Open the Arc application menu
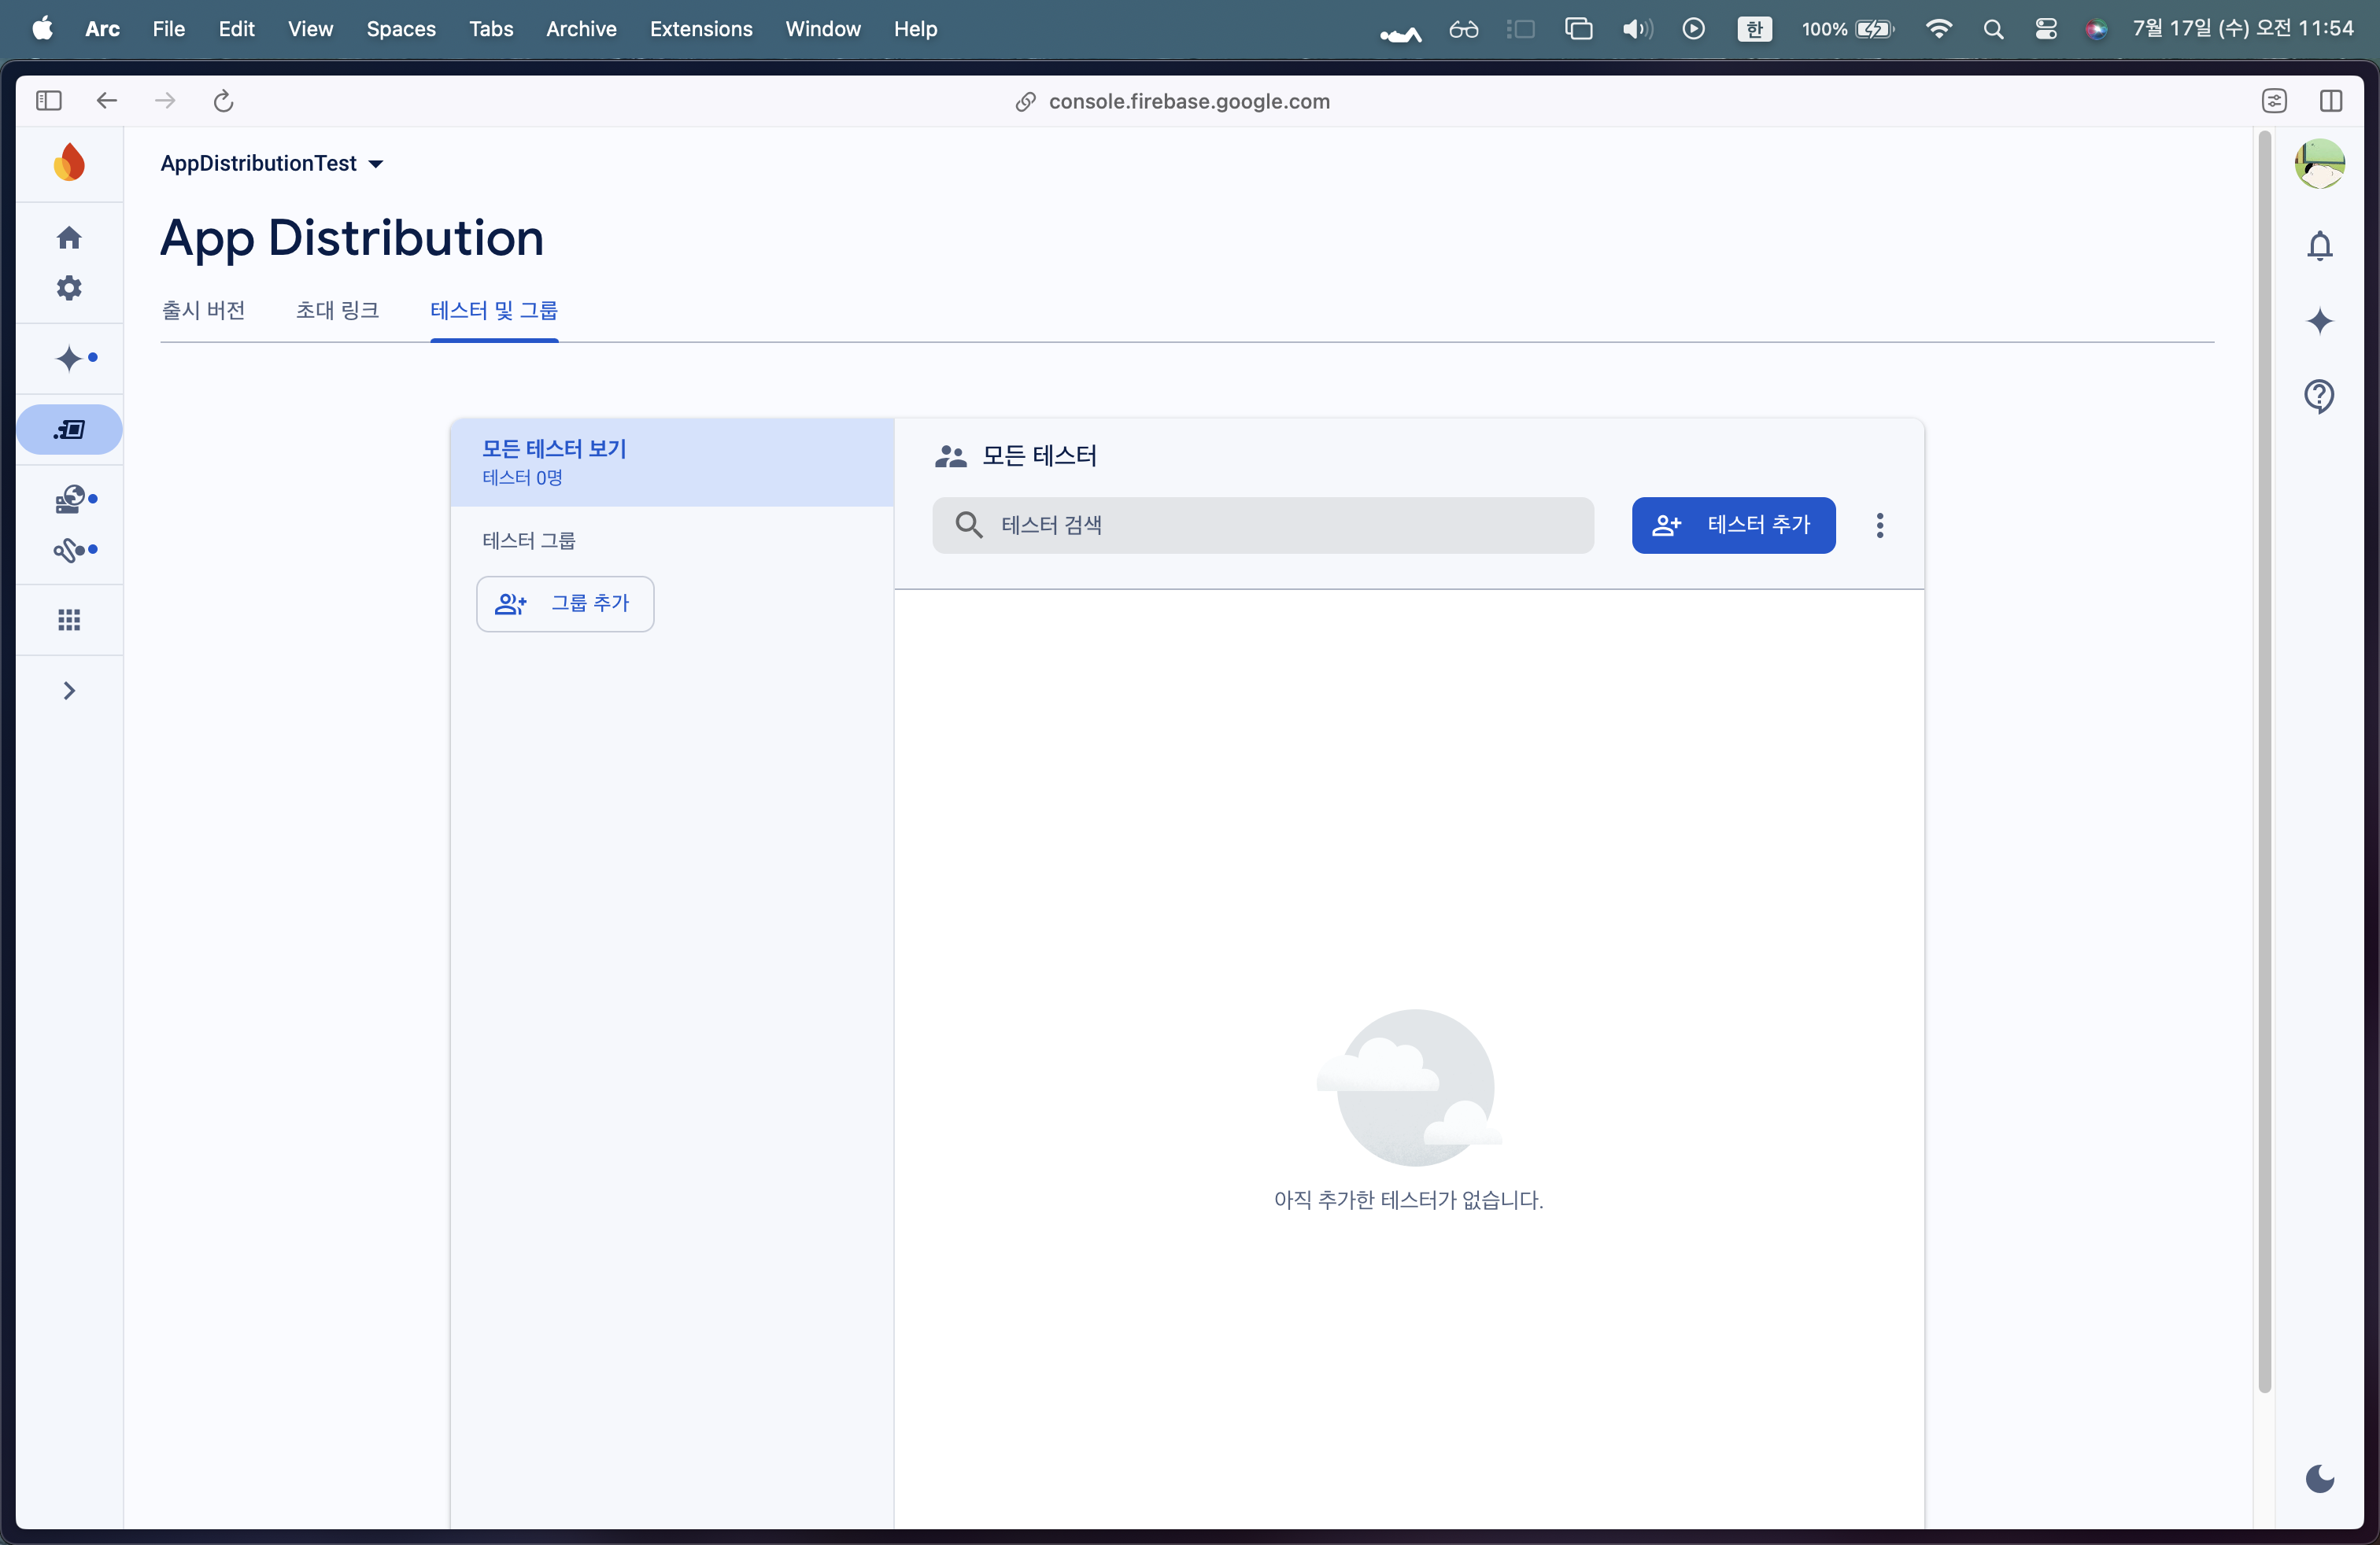 coord(102,29)
